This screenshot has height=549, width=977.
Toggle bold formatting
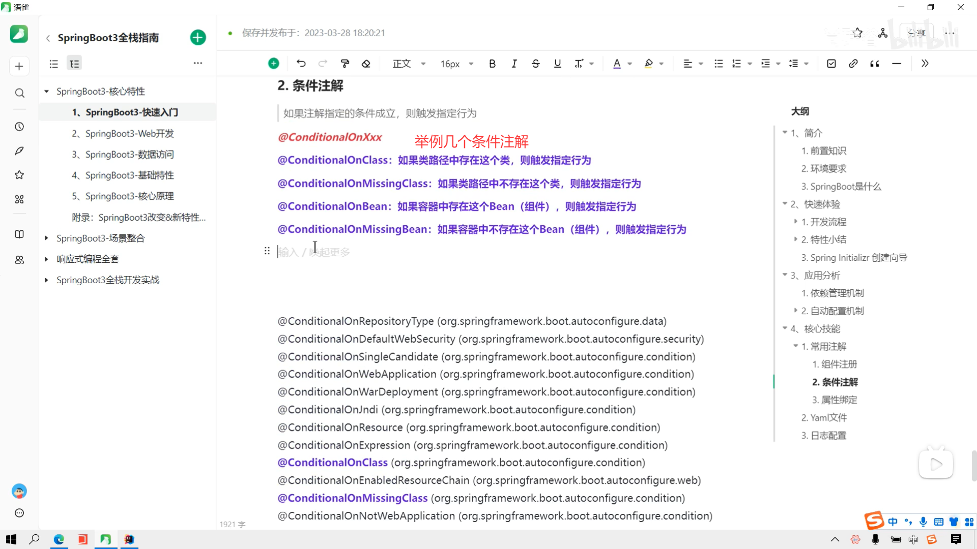pos(492,64)
